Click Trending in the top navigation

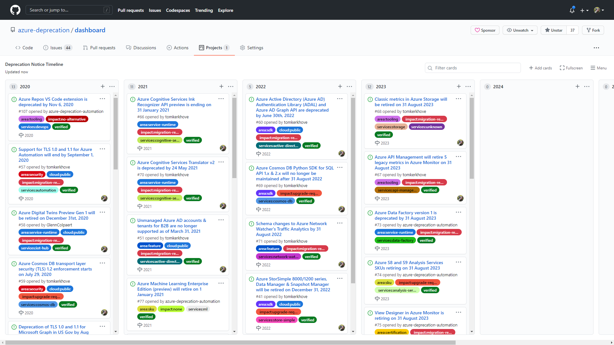[204, 10]
